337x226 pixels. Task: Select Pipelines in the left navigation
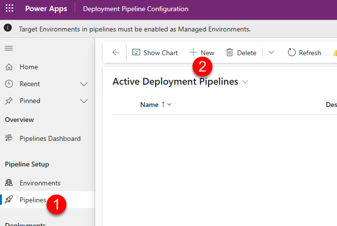[32, 200]
